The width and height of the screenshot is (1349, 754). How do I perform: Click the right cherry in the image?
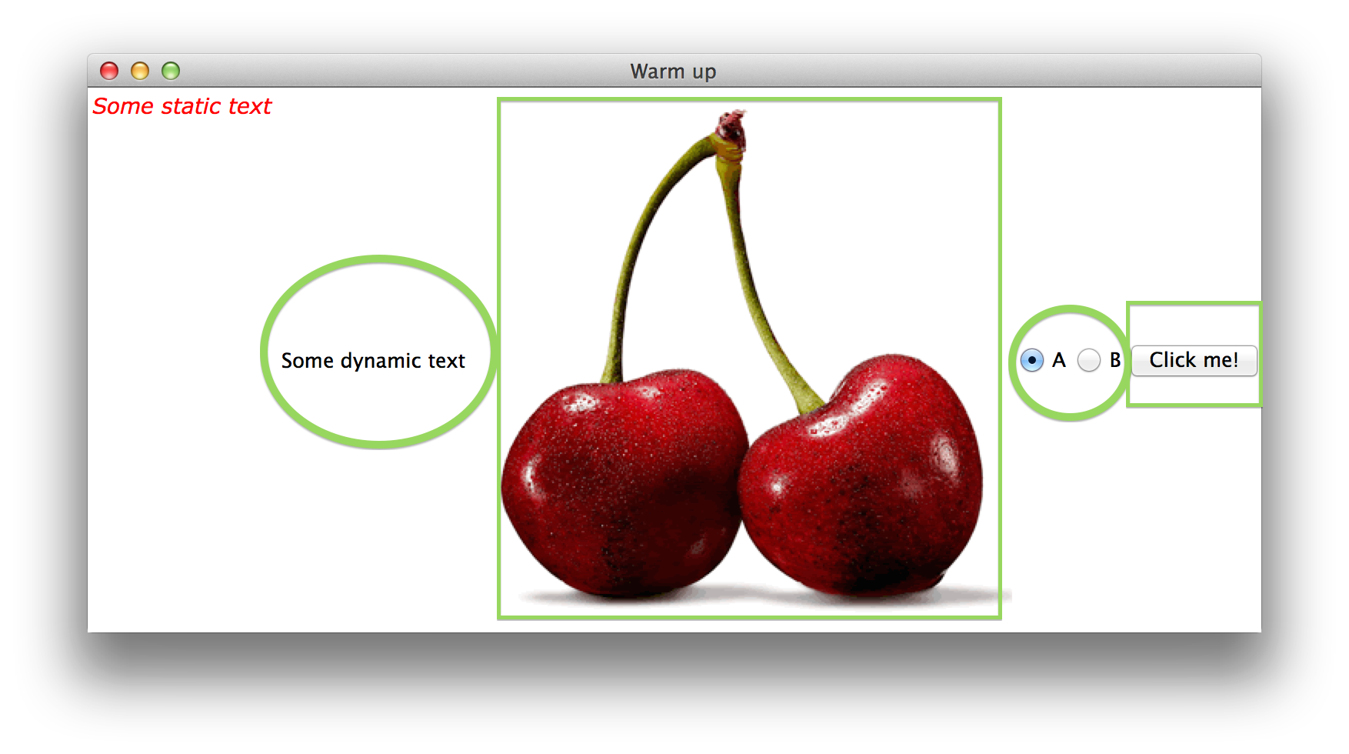click(861, 485)
